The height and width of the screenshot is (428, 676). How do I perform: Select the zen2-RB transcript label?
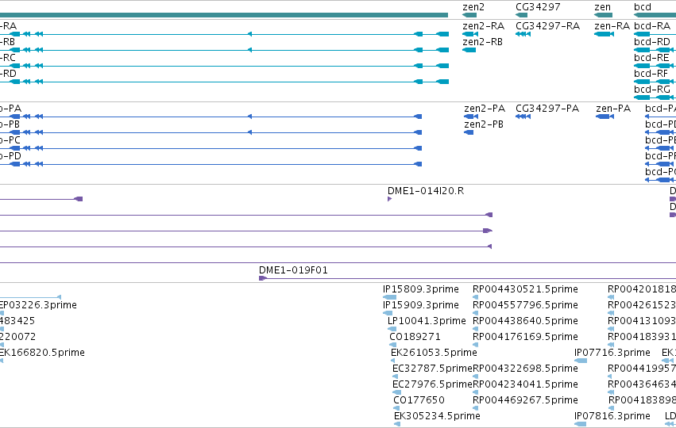tap(482, 42)
